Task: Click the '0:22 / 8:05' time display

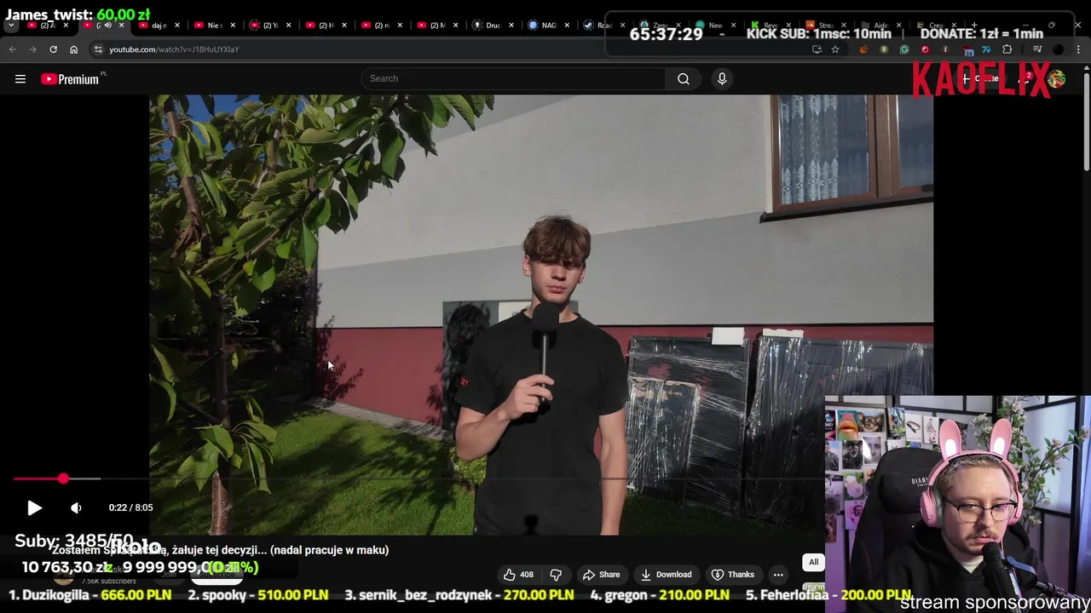Action: pos(130,507)
